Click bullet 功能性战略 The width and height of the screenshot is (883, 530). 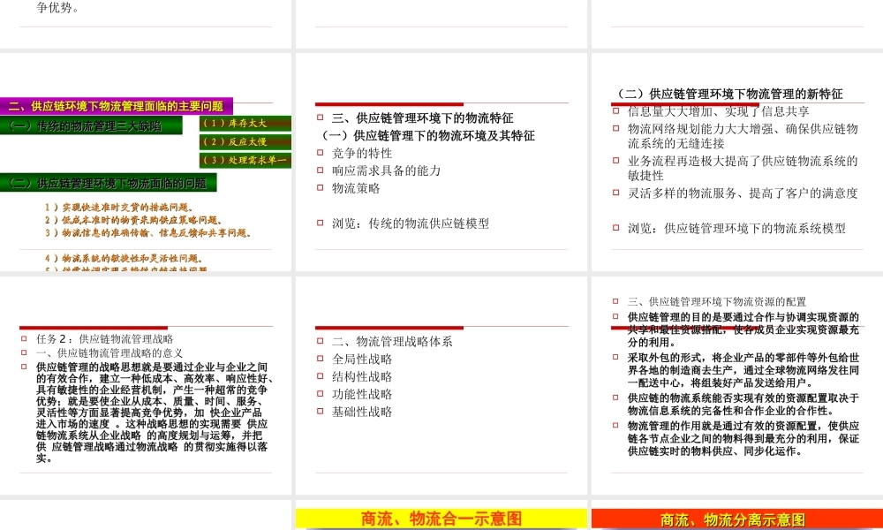(x=361, y=394)
